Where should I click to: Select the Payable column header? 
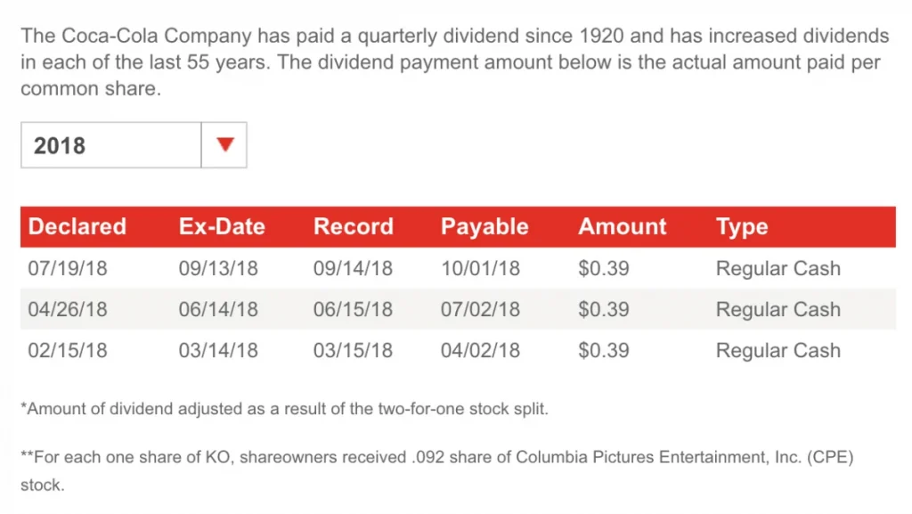click(484, 227)
